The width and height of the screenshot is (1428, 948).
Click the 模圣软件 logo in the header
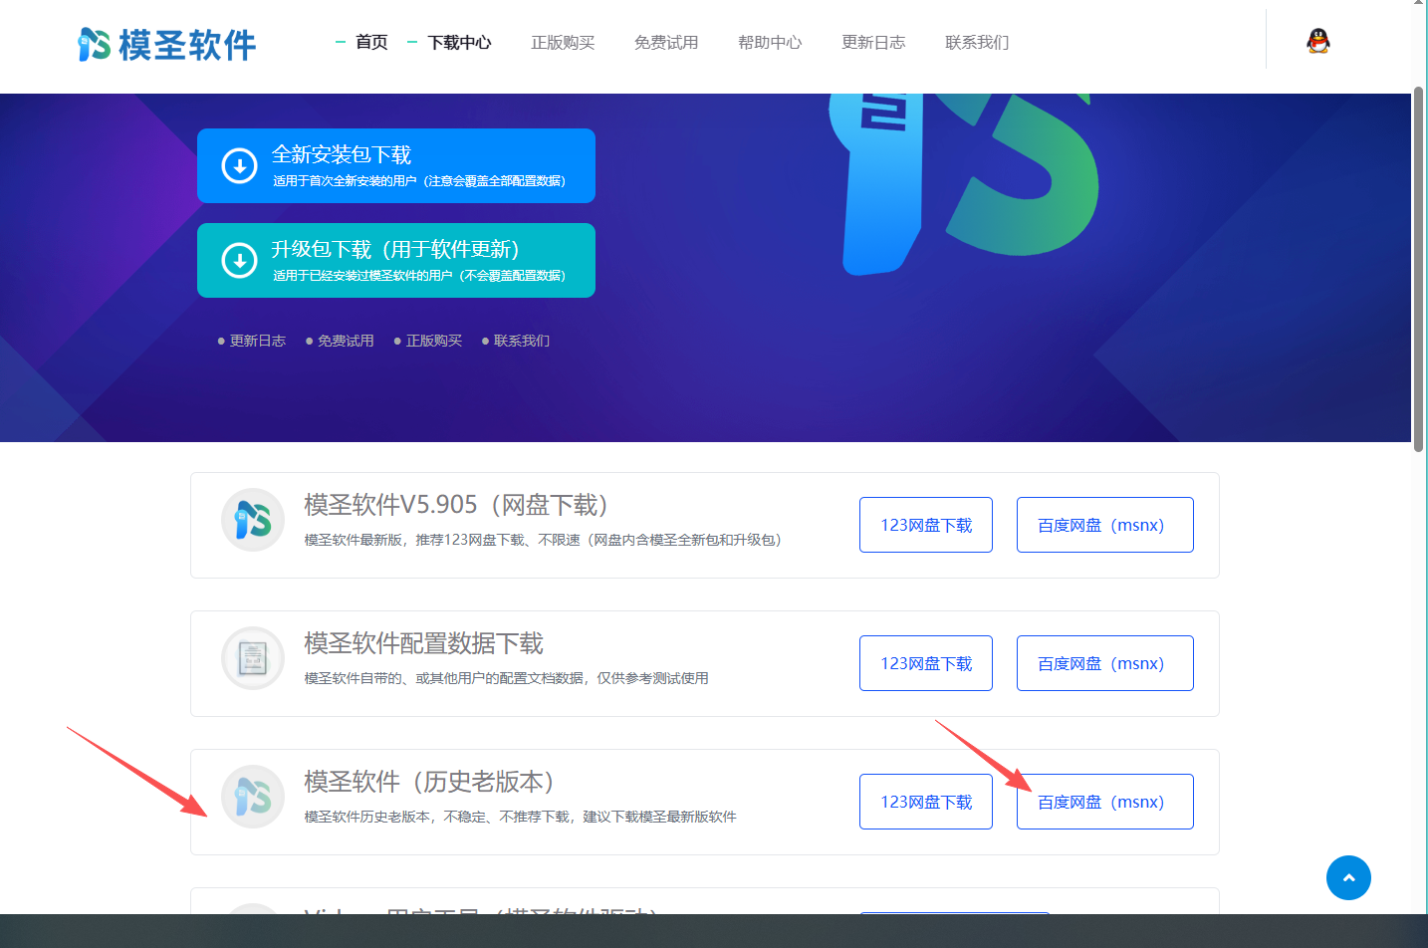tap(167, 44)
